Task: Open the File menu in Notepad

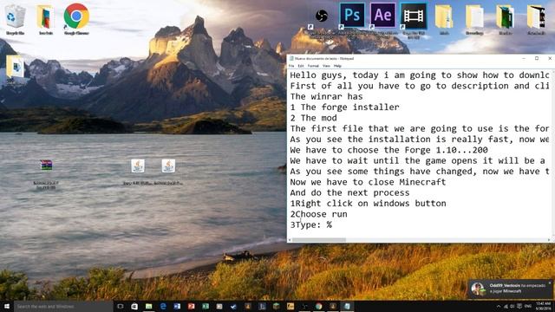Action: [x=291, y=66]
